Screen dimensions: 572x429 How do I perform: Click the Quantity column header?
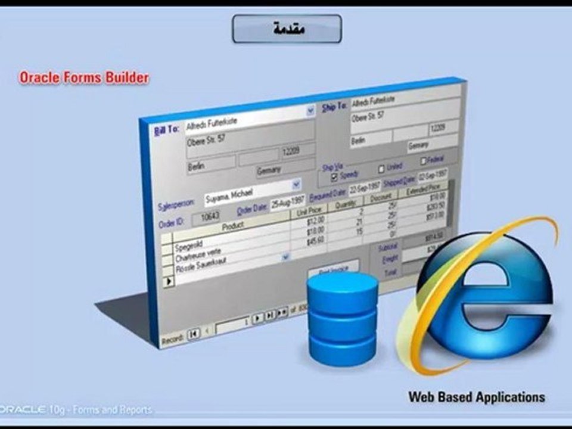coord(345,204)
